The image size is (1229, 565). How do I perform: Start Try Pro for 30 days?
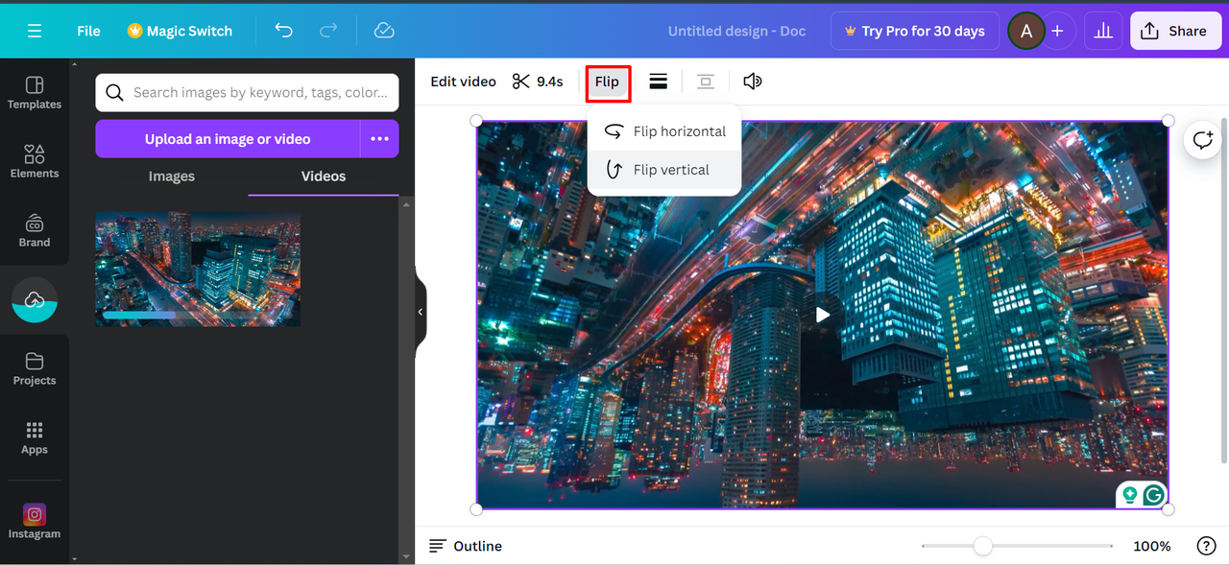(914, 31)
